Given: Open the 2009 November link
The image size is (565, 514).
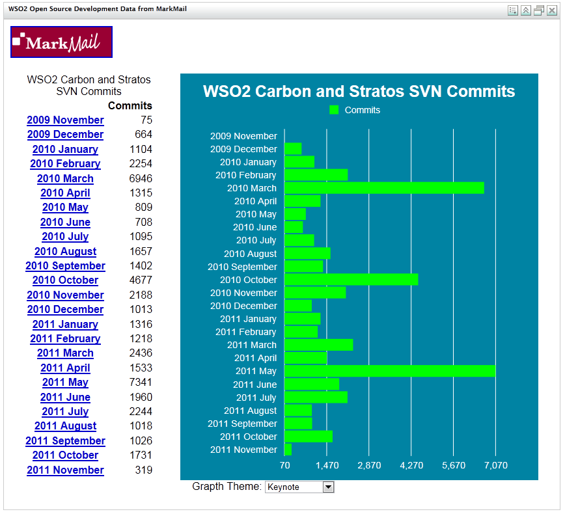Looking at the screenshot, I should pyautogui.click(x=65, y=120).
